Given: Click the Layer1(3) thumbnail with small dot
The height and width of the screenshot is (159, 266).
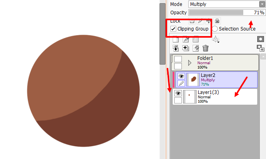Looking at the screenshot, I should [x=190, y=97].
